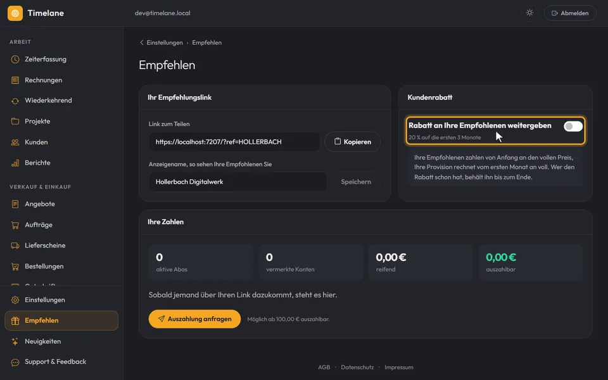This screenshot has height=380, width=608.
Task: Click the Zeiterfassung clock icon
Action: pyautogui.click(x=15, y=60)
